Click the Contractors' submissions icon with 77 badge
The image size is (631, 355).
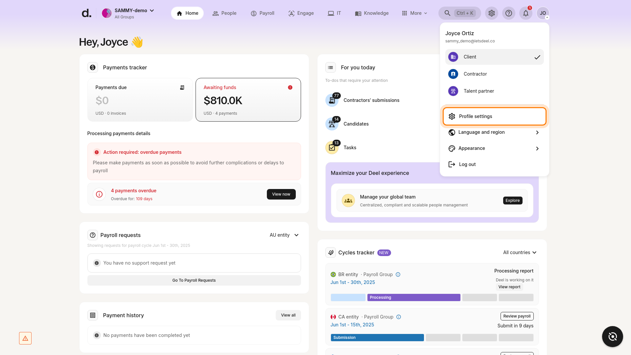[x=332, y=100]
